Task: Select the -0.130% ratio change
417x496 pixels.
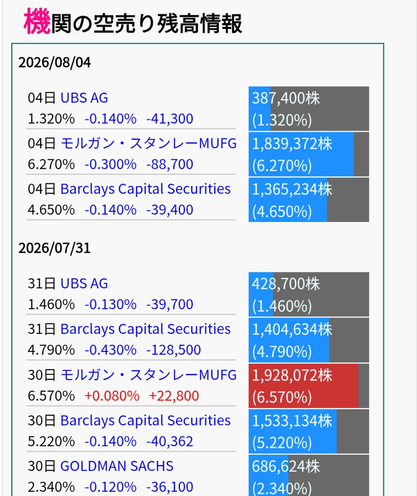Action: 110,305
